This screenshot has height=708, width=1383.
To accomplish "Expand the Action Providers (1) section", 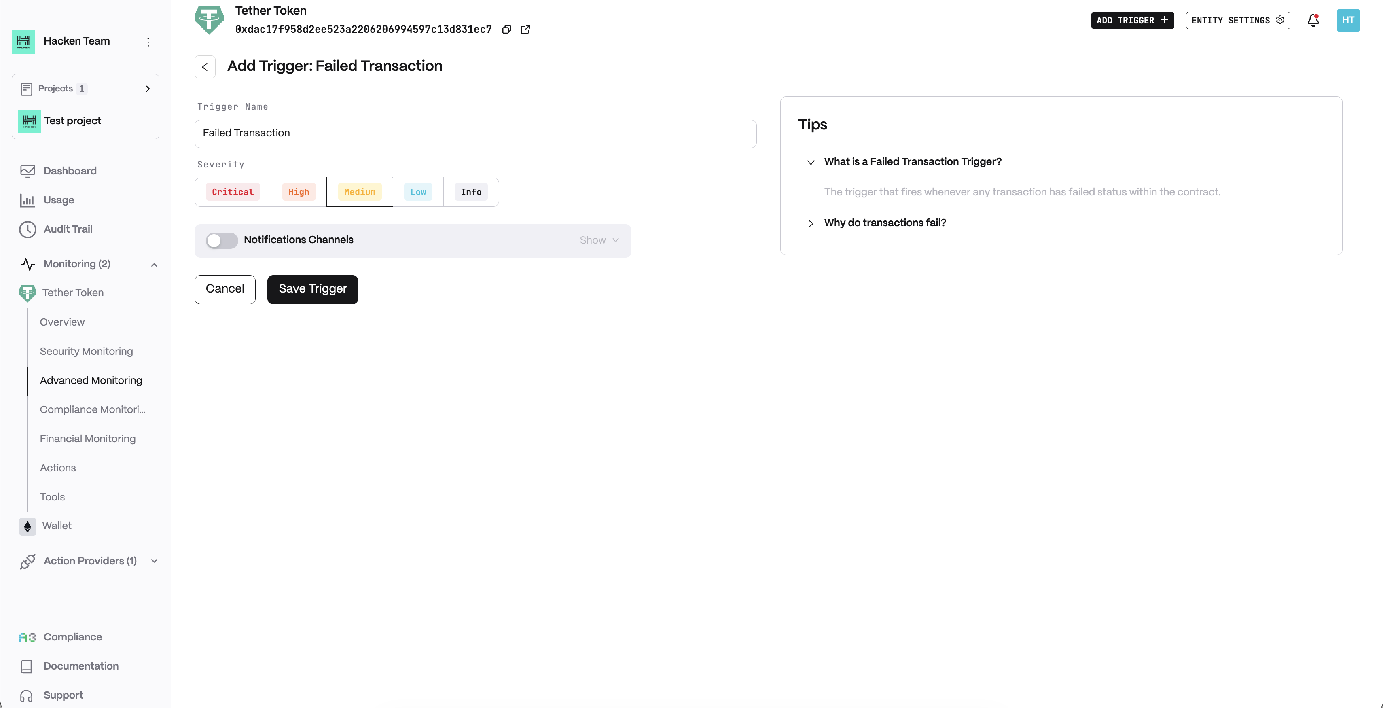I will pyautogui.click(x=154, y=561).
